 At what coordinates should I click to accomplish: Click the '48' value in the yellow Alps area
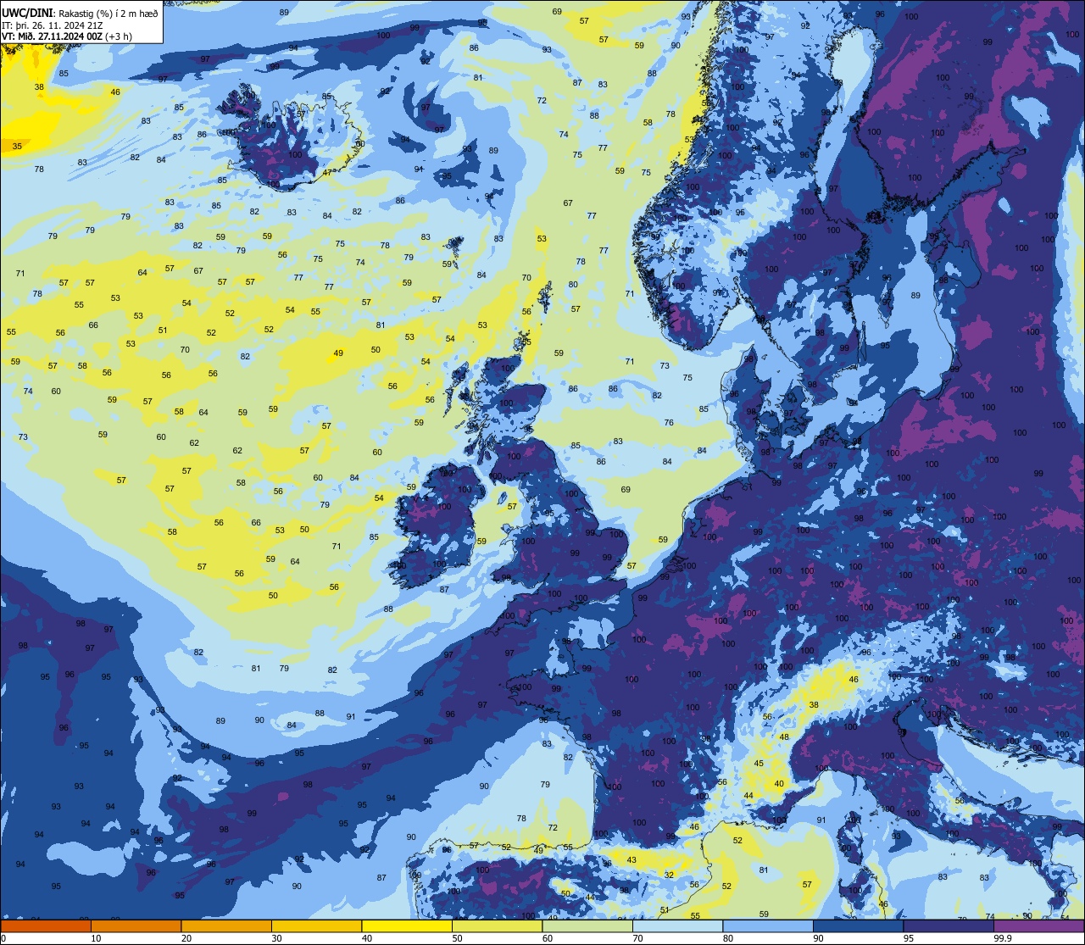pyautogui.click(x=784, y=737)
